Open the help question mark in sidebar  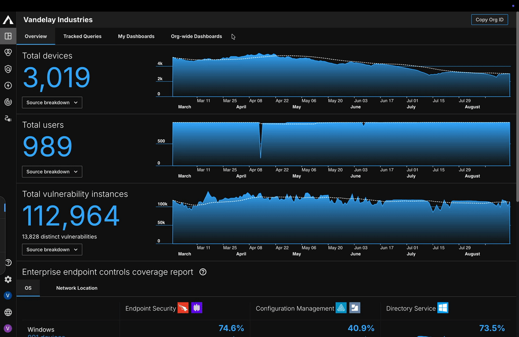(8, 263)
